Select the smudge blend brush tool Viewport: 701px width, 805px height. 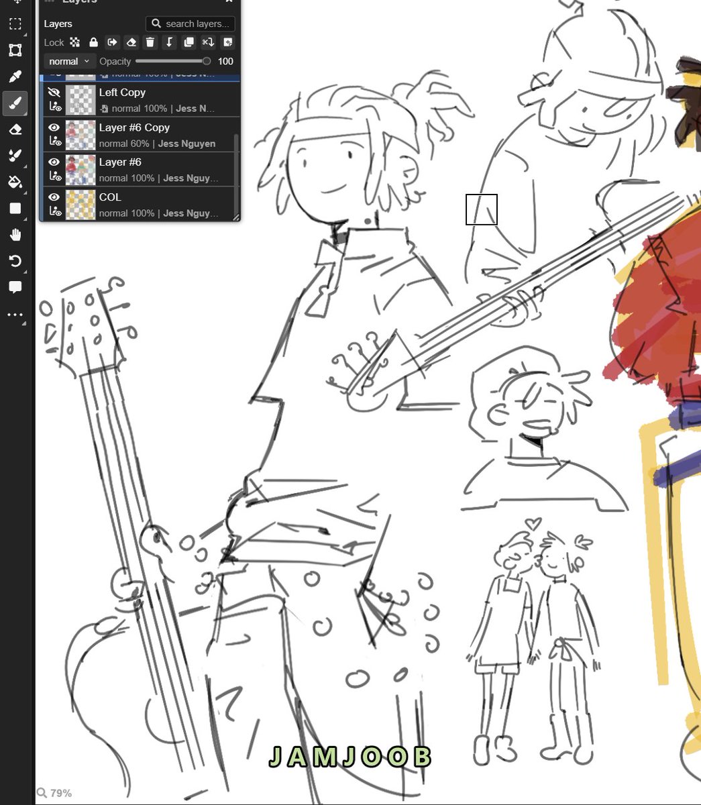point(15,156)
